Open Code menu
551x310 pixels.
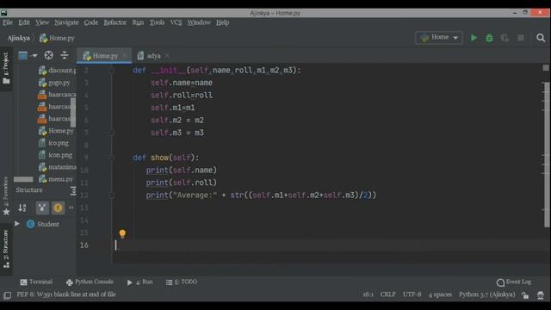click(x=90, y=22)
